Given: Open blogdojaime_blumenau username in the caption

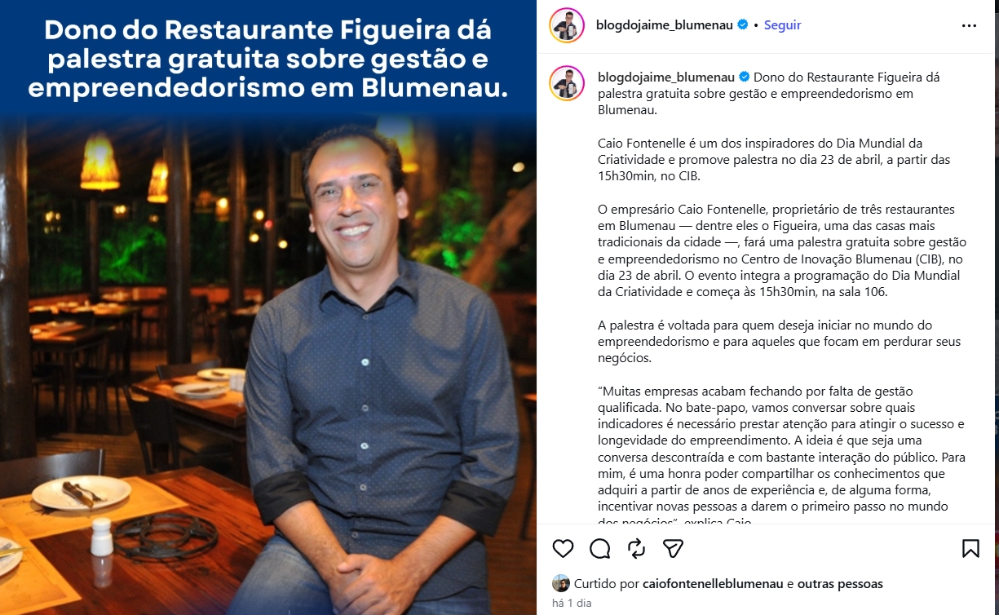Looking at the screenshot, I should click(666, 77).
